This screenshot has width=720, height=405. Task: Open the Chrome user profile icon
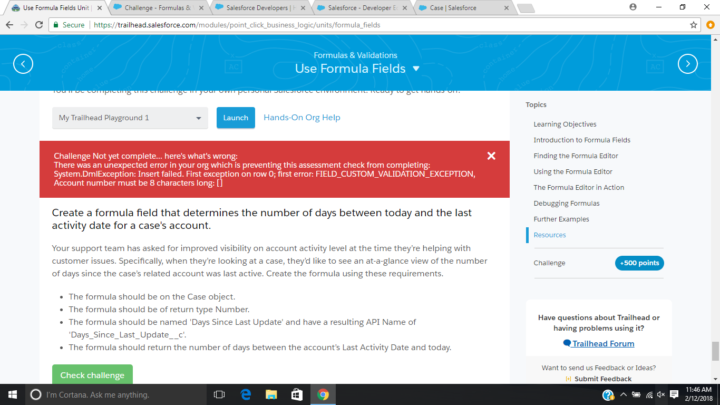click(633, 7)
